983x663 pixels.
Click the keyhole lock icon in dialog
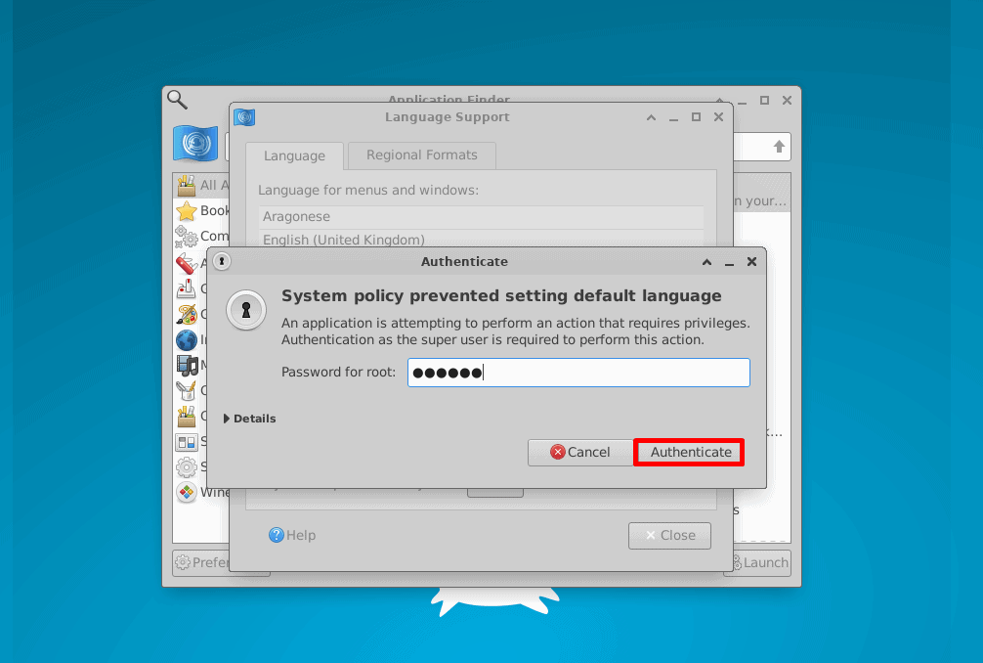click(246, 310)
